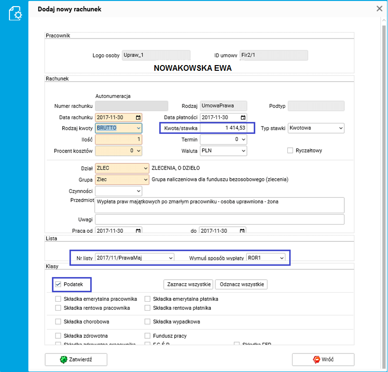388x372 pixels.
Task: Check Składka emerytalna płatnika
Action: (x=148, y=299)
